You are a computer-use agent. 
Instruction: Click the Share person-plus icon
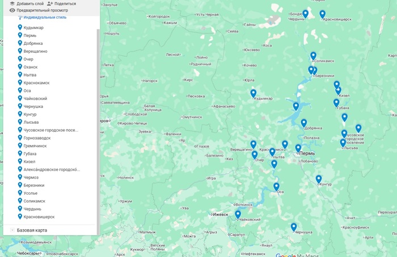tap(50, 3)
